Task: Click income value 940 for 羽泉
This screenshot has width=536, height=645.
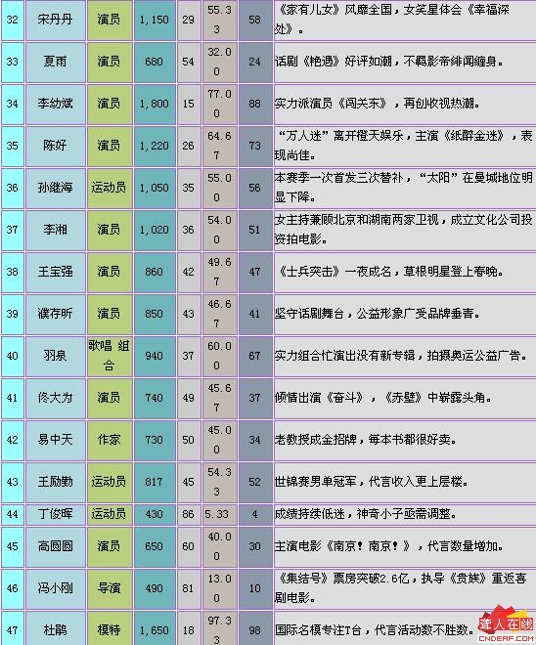Action: point(154,356)
